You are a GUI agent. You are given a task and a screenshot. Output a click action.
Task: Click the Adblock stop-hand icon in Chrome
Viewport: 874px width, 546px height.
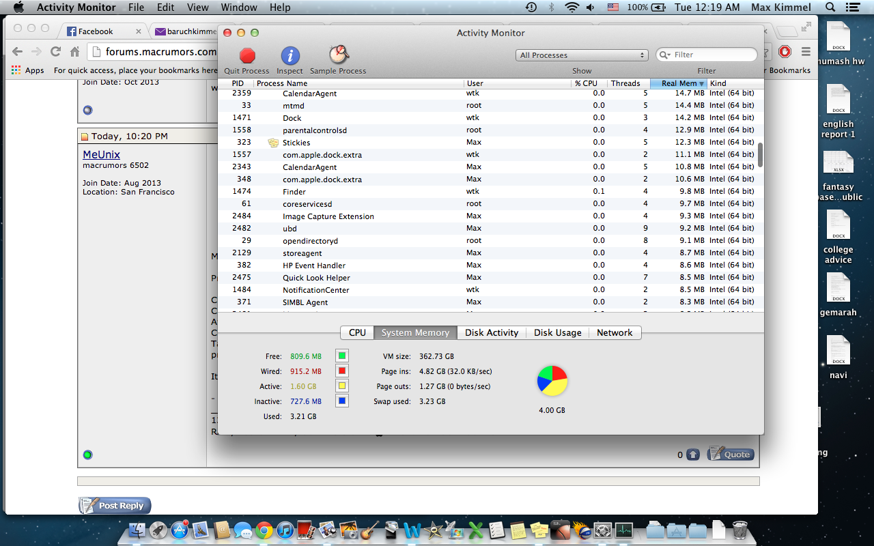coord(785,51)
